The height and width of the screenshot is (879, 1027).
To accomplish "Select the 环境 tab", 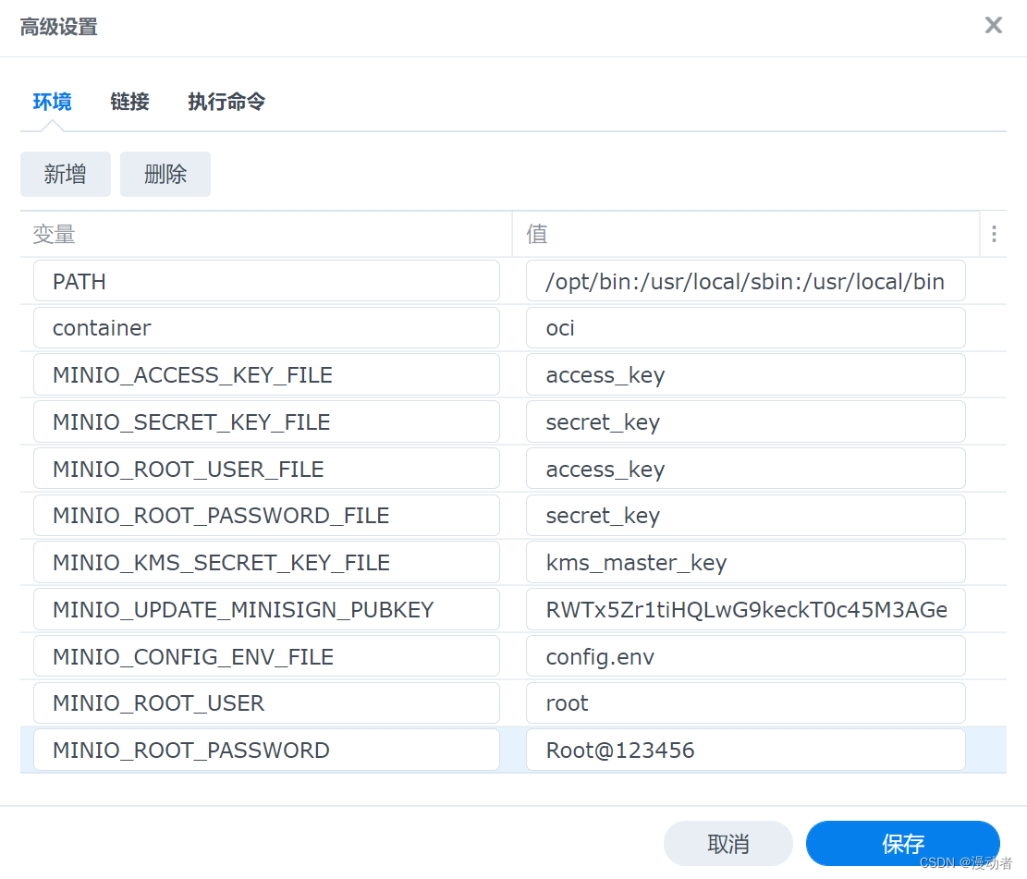I will point(52,102).
